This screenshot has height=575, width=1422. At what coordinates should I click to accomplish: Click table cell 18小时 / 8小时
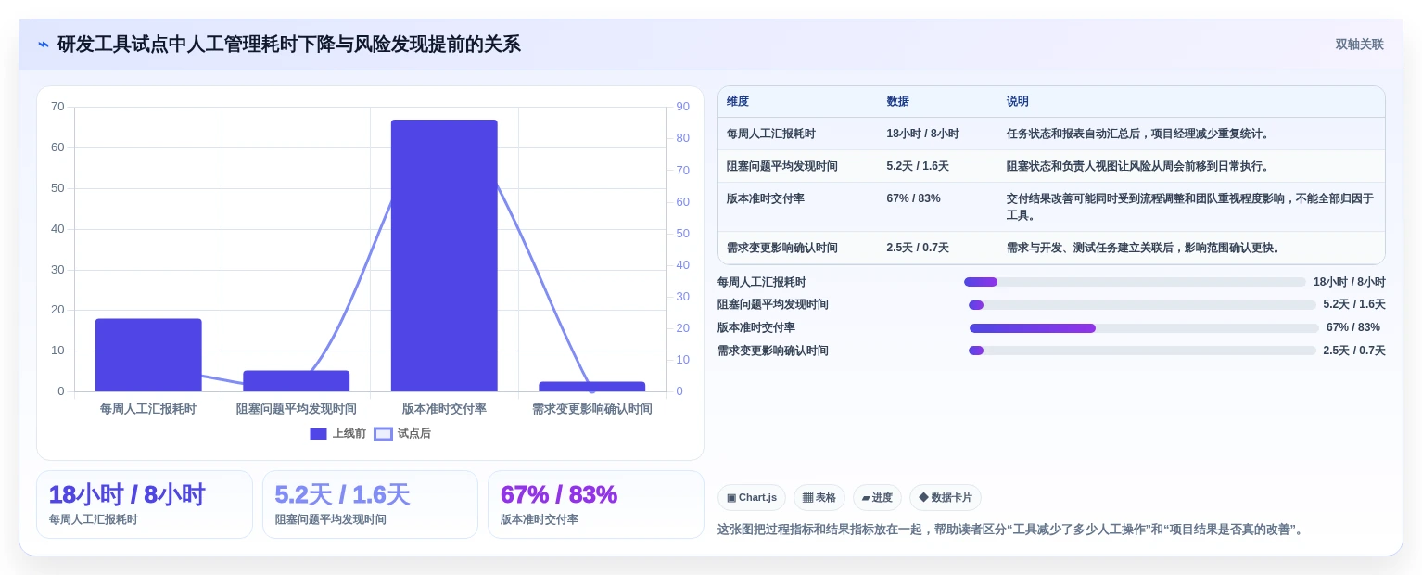[x=922, y=134]
